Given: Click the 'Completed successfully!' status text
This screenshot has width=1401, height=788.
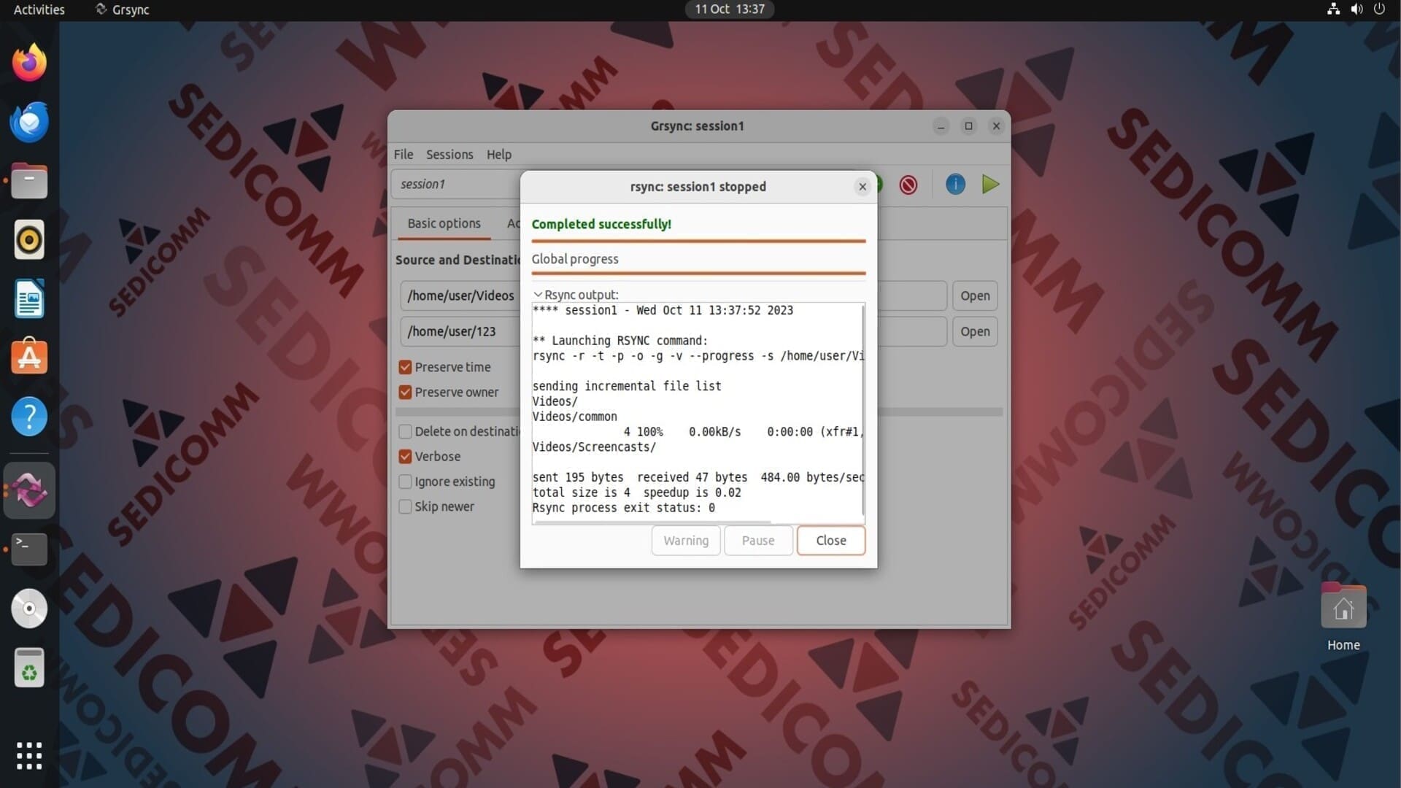Looking at the screenshot, I should (601, 224).
